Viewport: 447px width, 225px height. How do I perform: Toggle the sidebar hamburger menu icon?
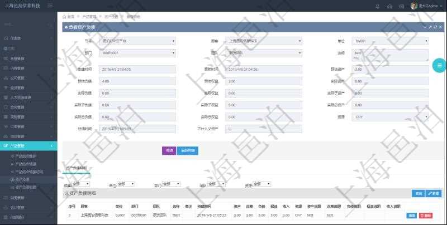[x=50, y=6]
